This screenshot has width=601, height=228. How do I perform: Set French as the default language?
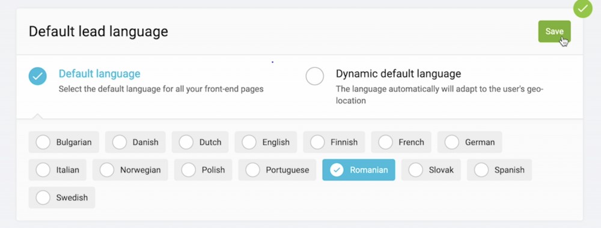tap(401, 142)
